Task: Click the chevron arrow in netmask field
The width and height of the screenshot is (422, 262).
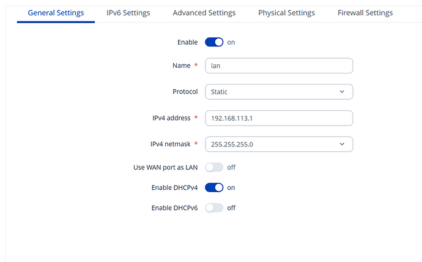Action: pos(342,144)
